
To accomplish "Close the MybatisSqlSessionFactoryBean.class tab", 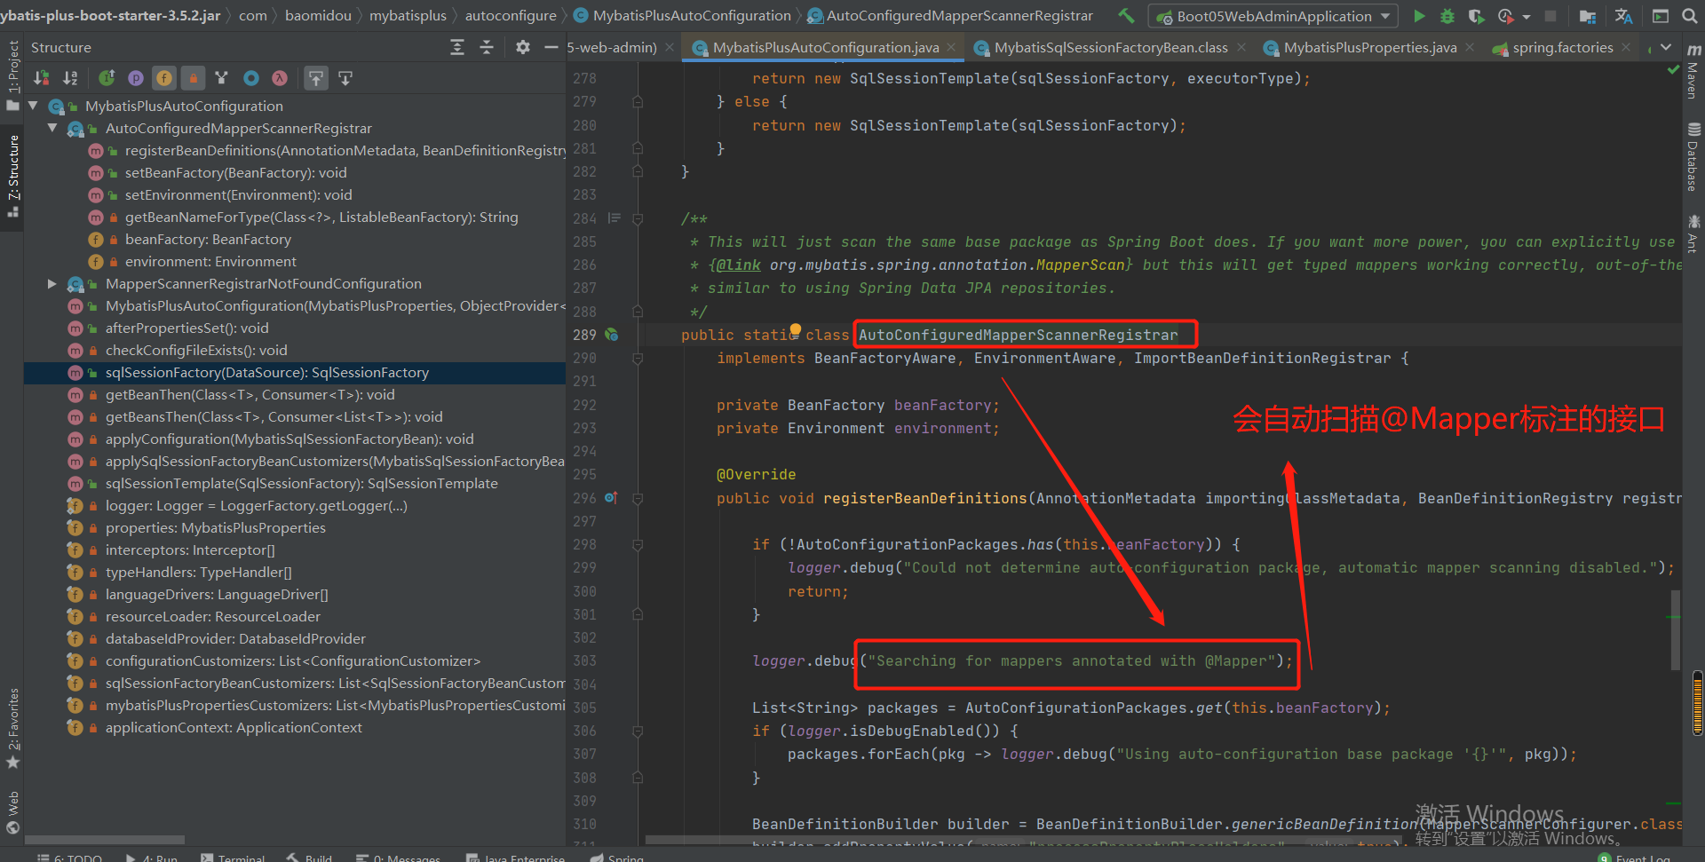I will coord(1241,47).
